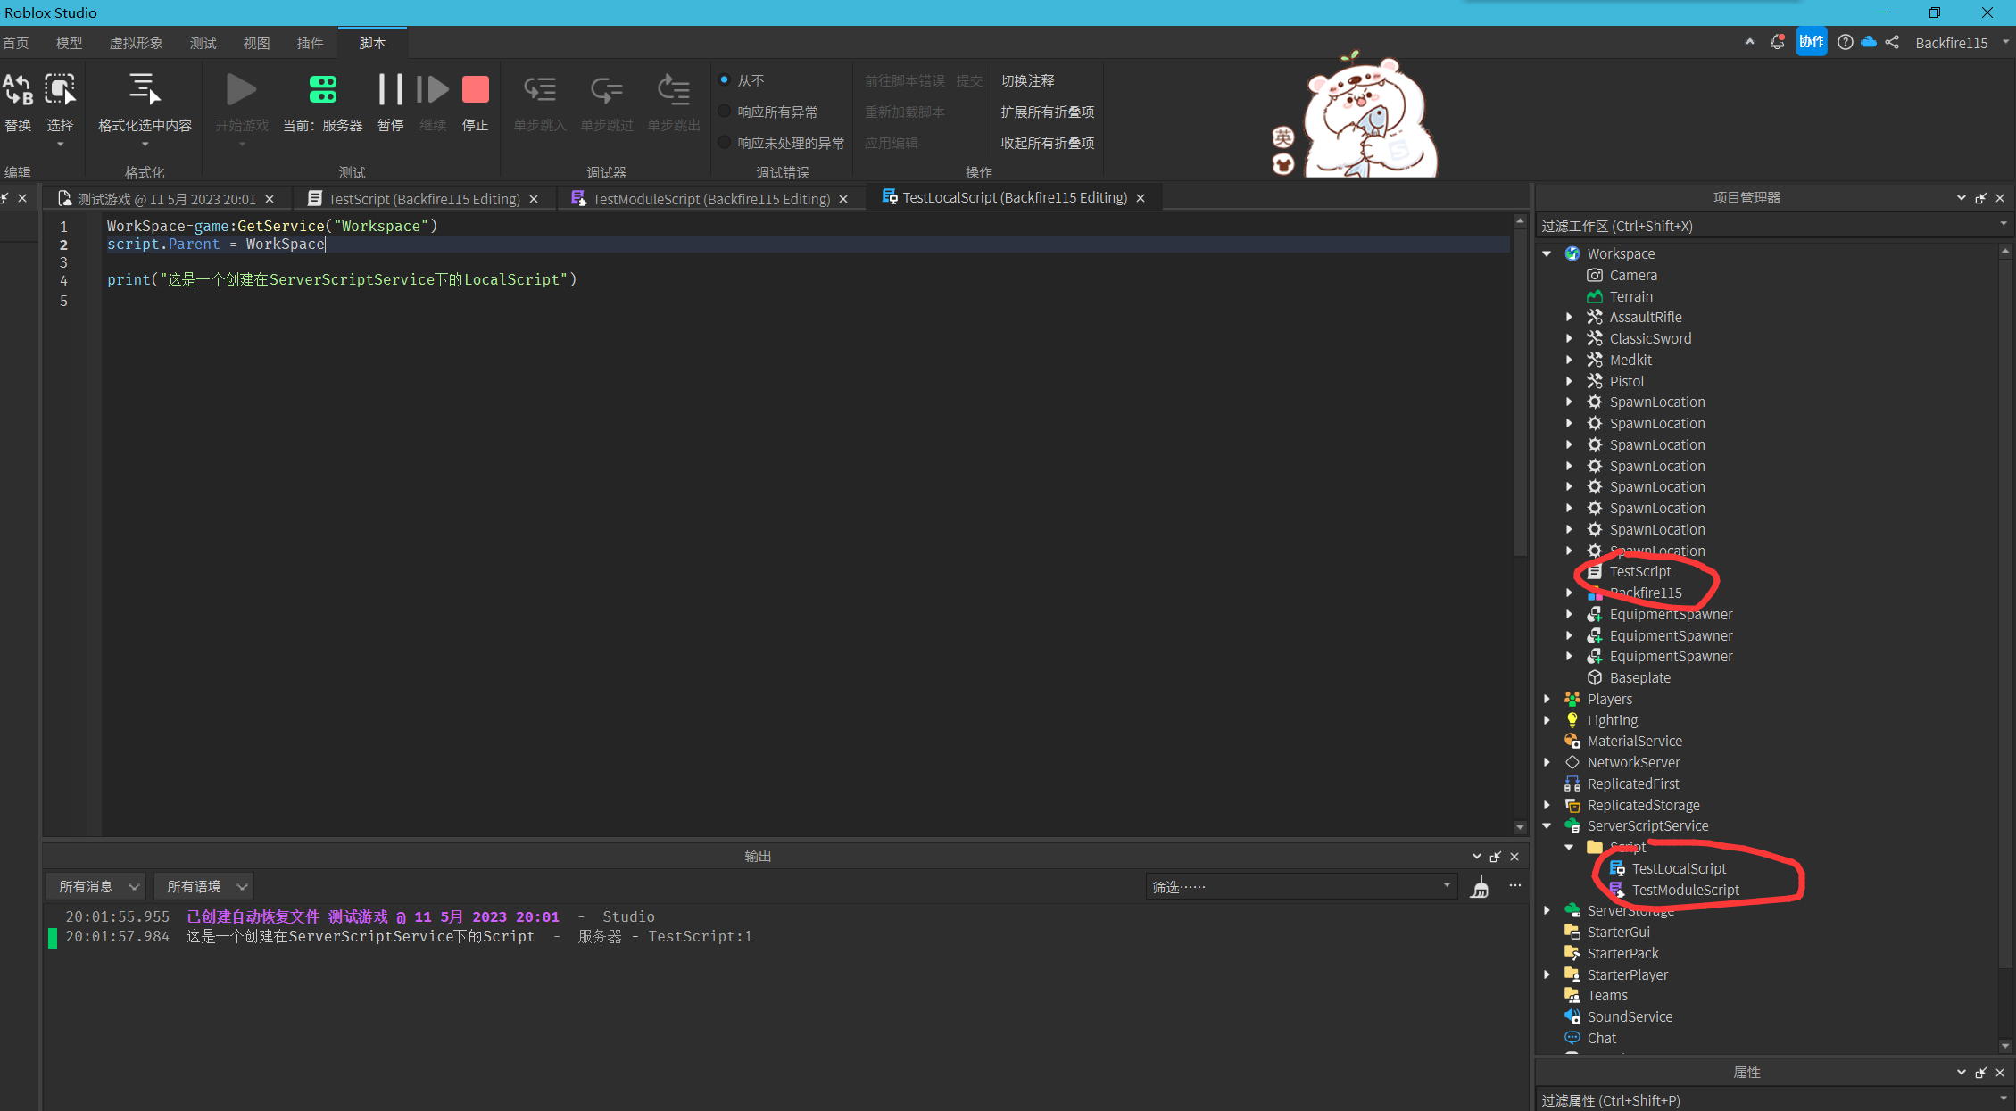
Task: Click the Replace (替换) tool icon
Action: click(18, 89)
